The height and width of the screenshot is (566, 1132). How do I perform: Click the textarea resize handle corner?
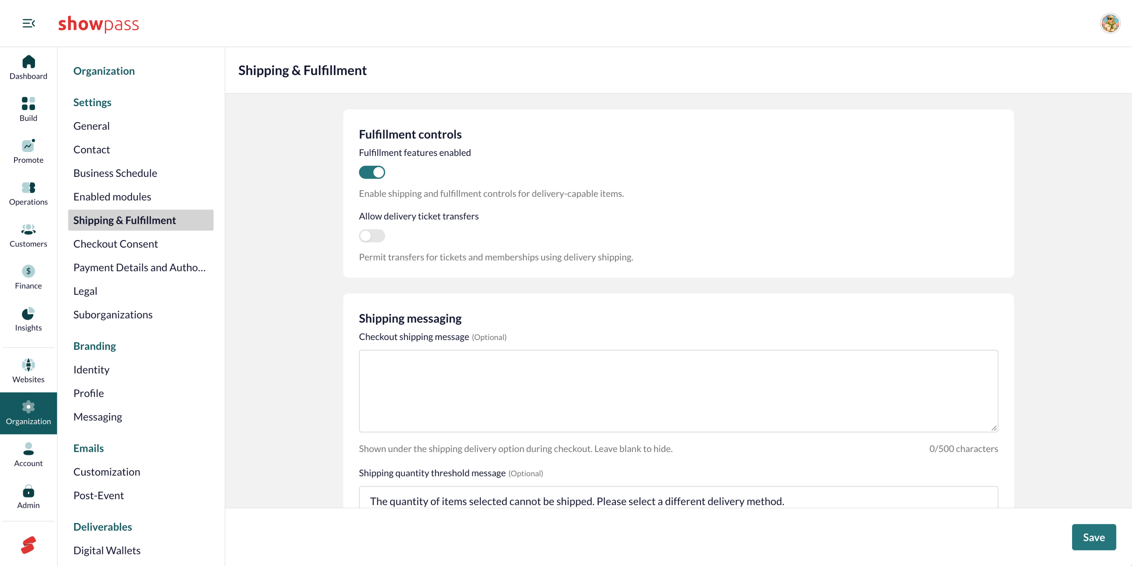tap(994, 428)
